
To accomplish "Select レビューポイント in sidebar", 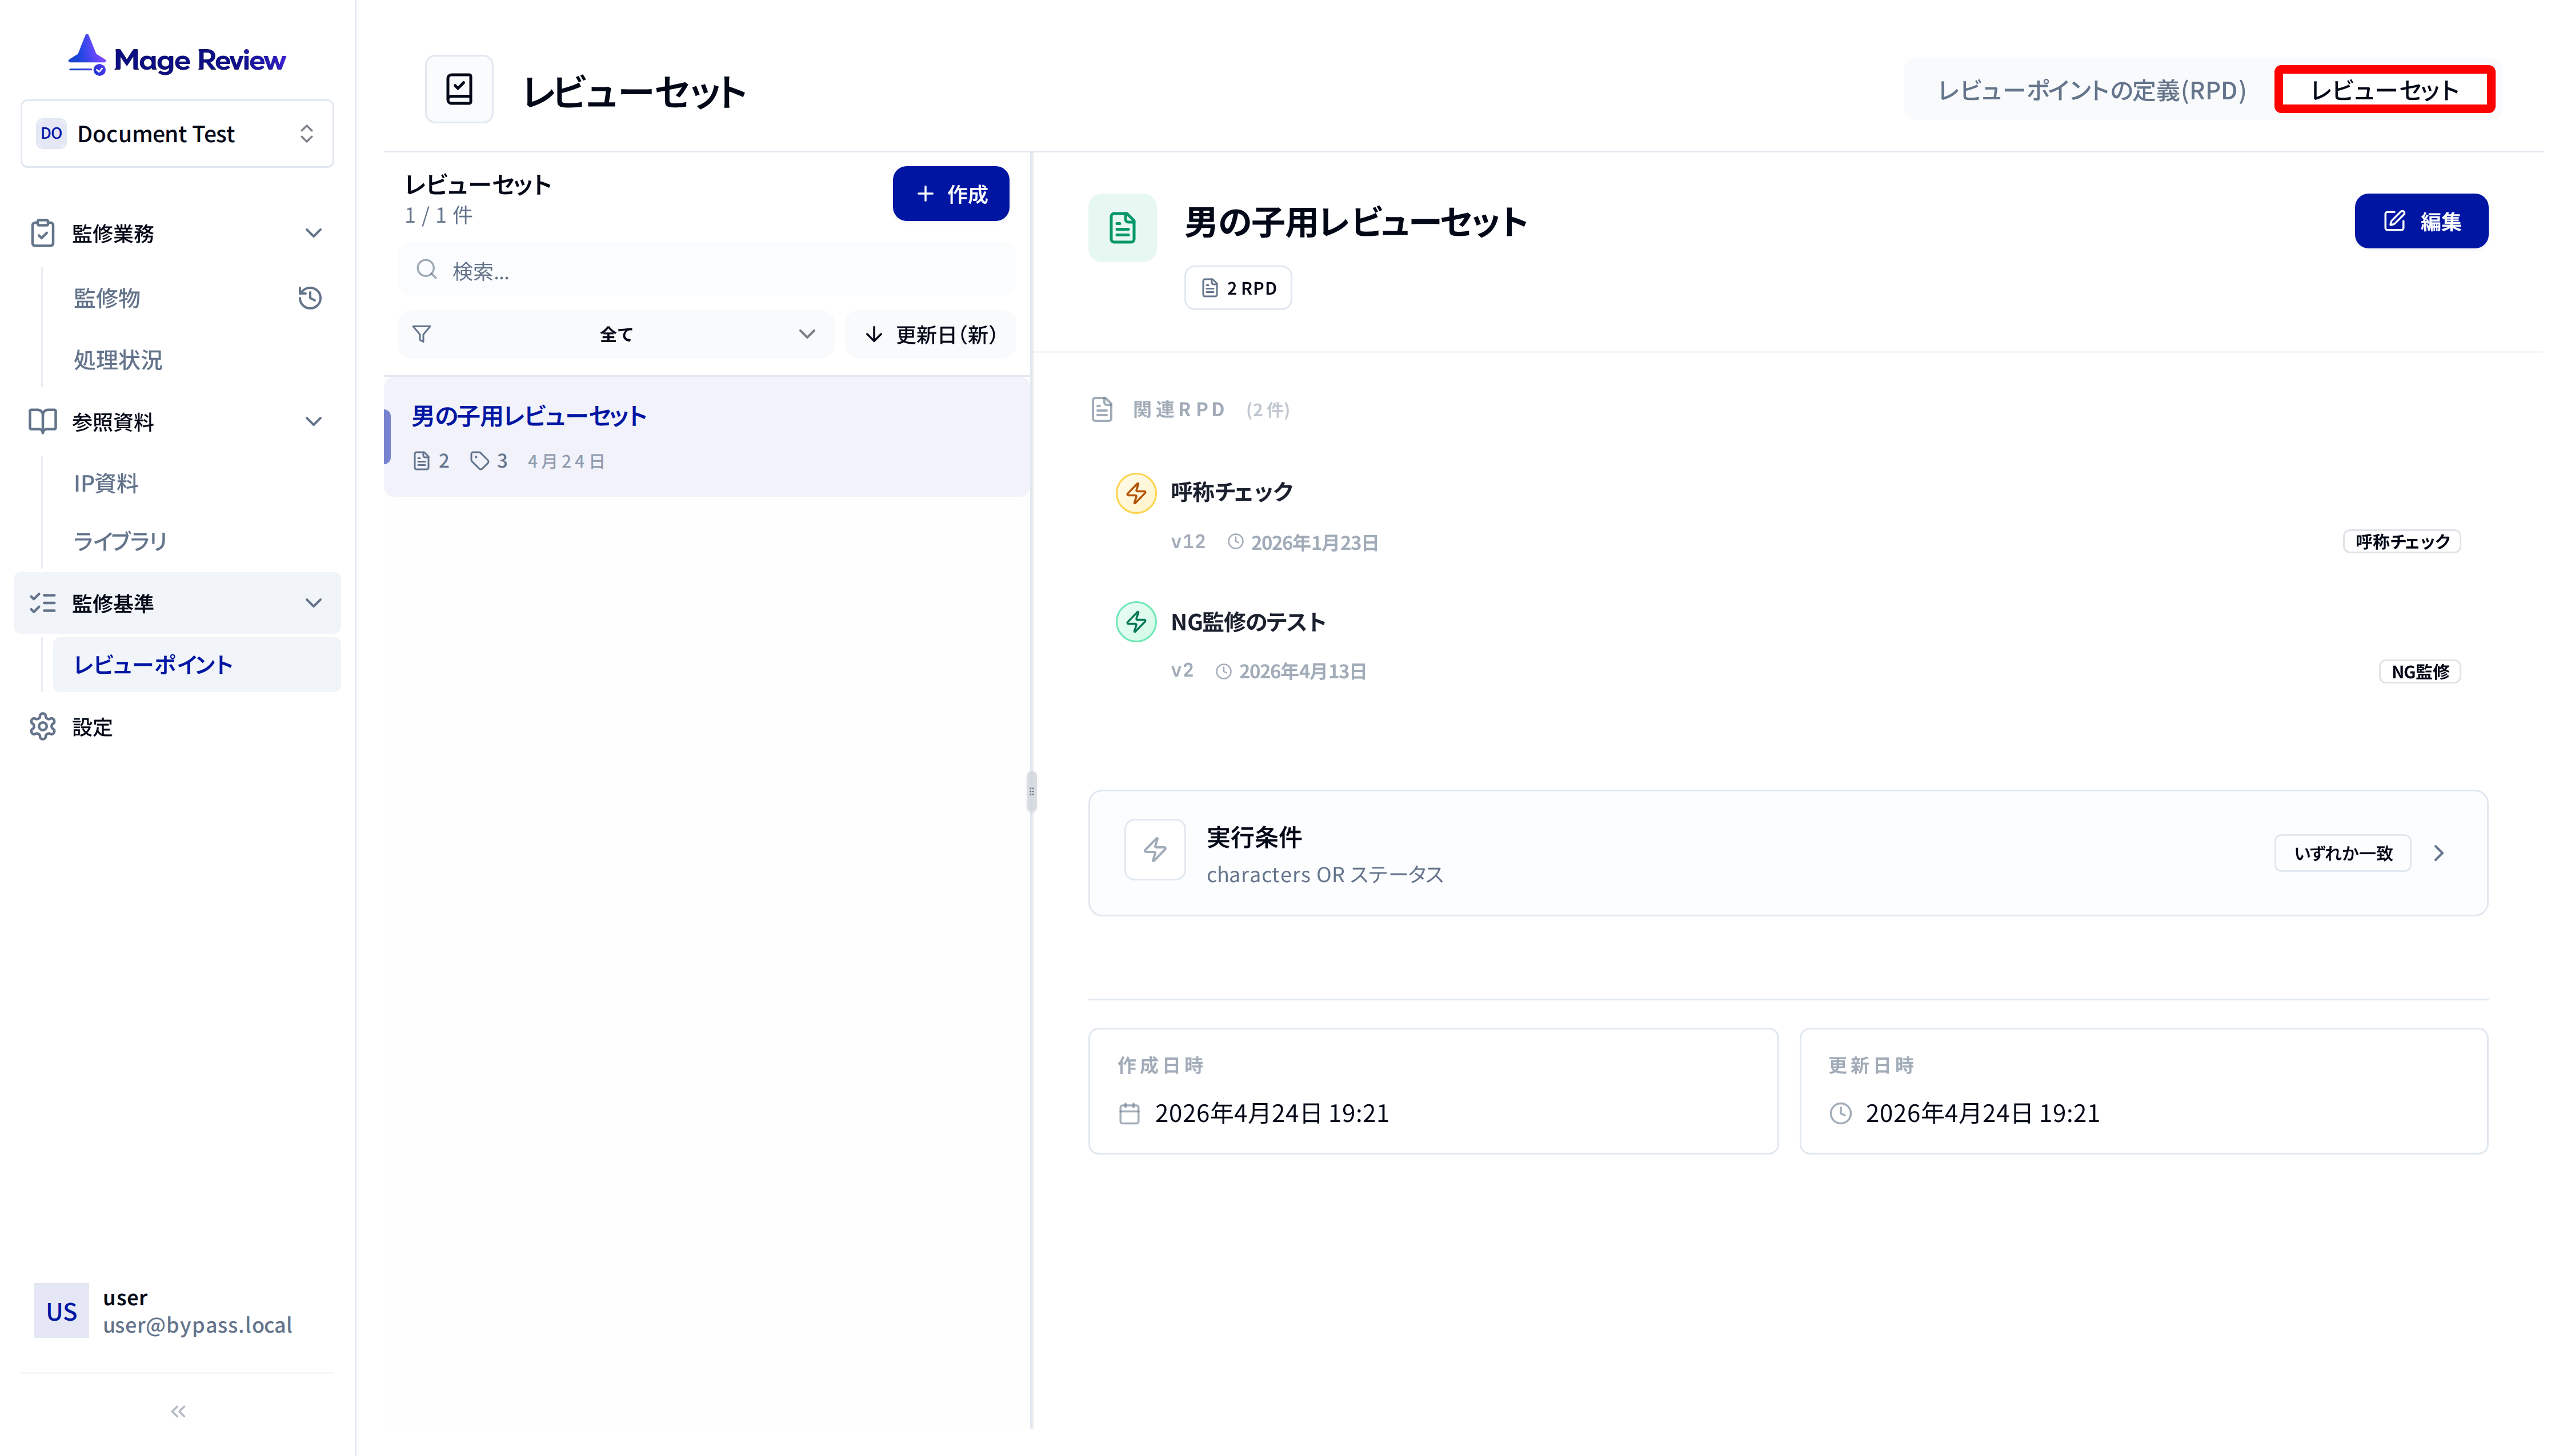I will point(196,664).
